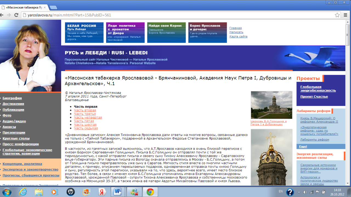This screenshot has height=197, width=351.
Task: Click the EN language indicator
Action: click(281, 191)
